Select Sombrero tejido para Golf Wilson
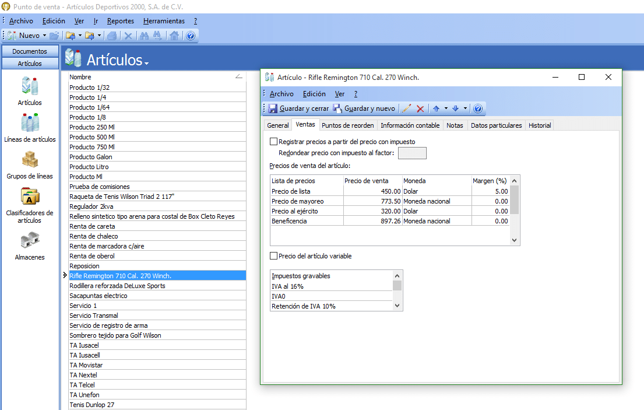This screenshot has height=410, width=644. tap(157, 336)
